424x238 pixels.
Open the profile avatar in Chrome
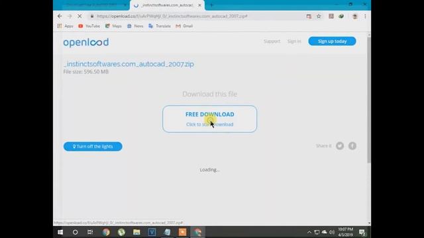pos(355,16)
